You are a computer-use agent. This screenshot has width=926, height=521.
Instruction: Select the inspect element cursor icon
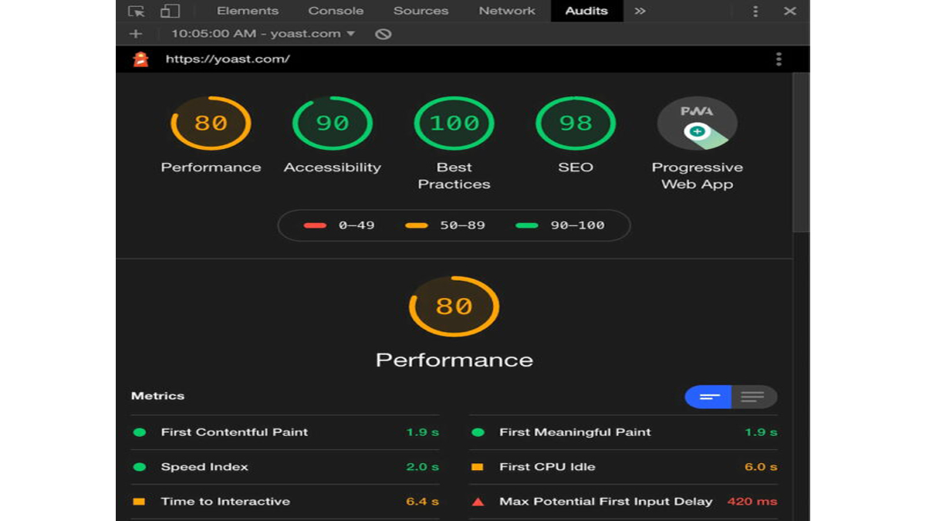(x=137, y=11)
